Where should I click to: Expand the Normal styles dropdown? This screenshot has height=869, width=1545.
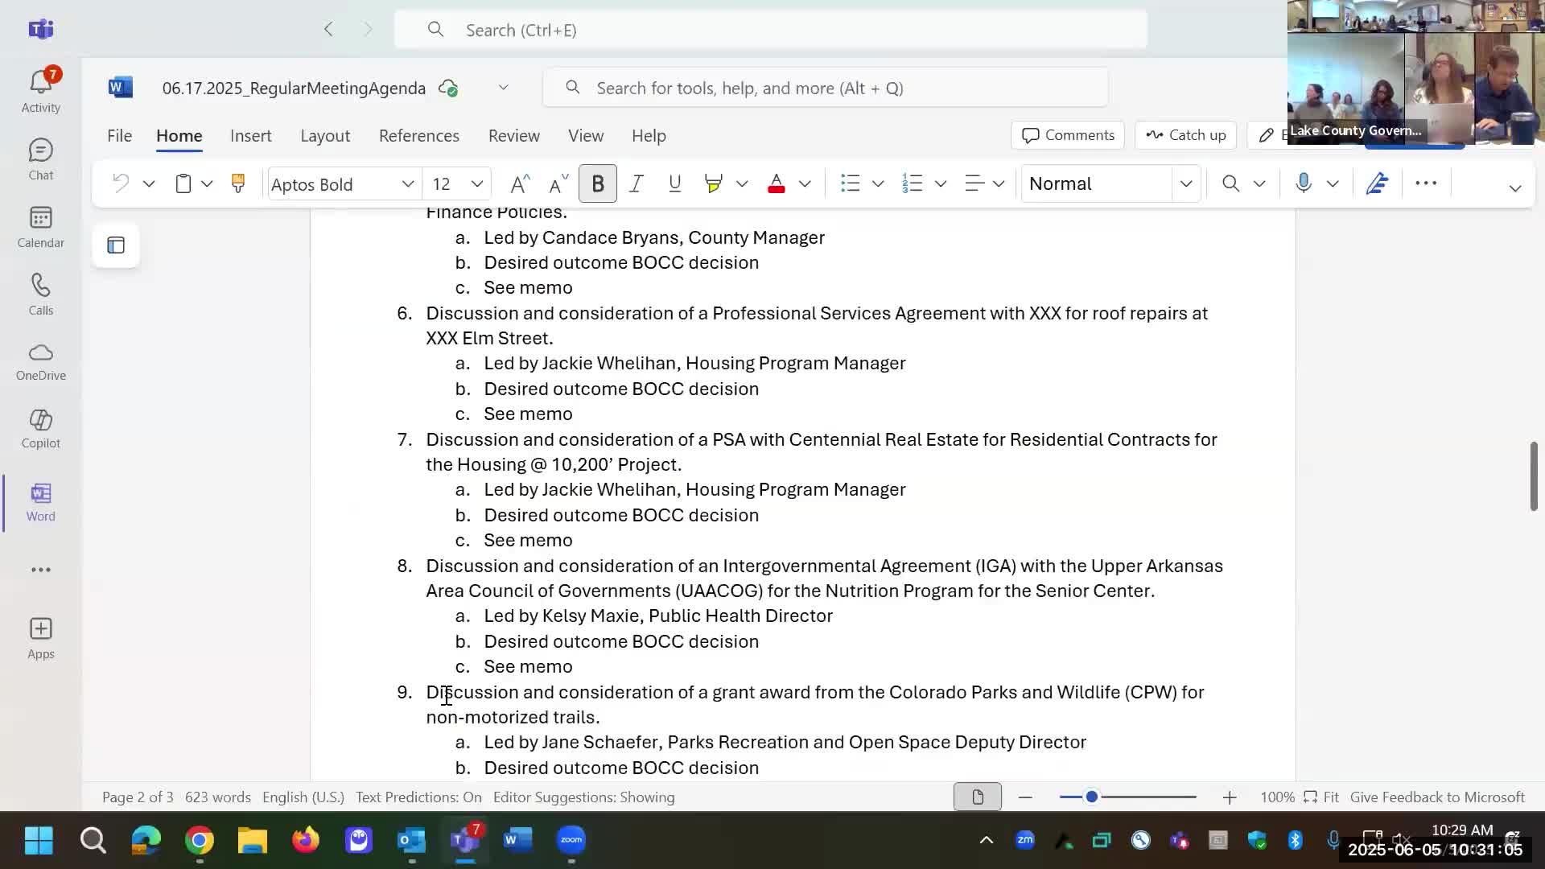point(1185,183)
